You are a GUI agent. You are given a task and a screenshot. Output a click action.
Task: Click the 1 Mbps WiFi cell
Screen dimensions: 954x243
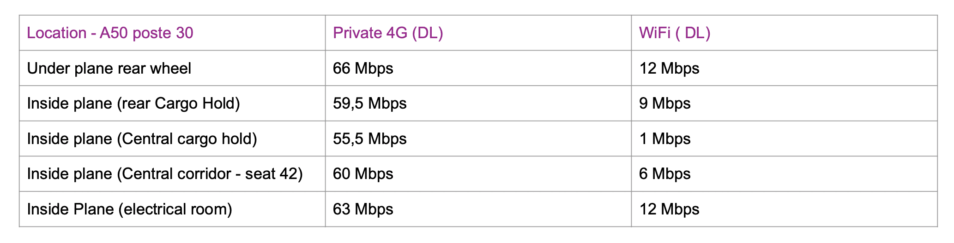pyautogui.click(x=664, y=139)
